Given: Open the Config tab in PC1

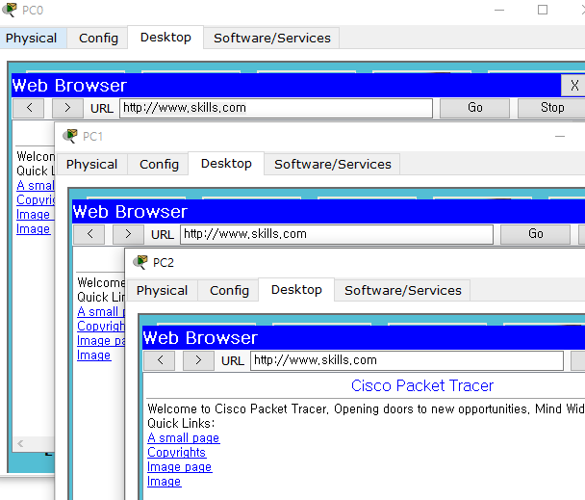Looking at the screenshot, I should coord(159,165).
